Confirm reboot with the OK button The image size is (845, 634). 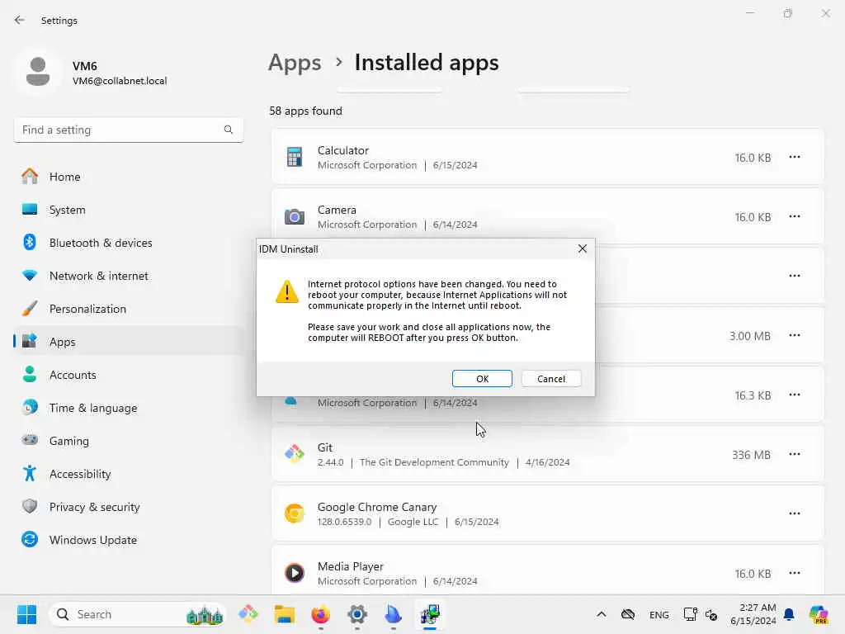pyautogui.click(x=482, y=378)
